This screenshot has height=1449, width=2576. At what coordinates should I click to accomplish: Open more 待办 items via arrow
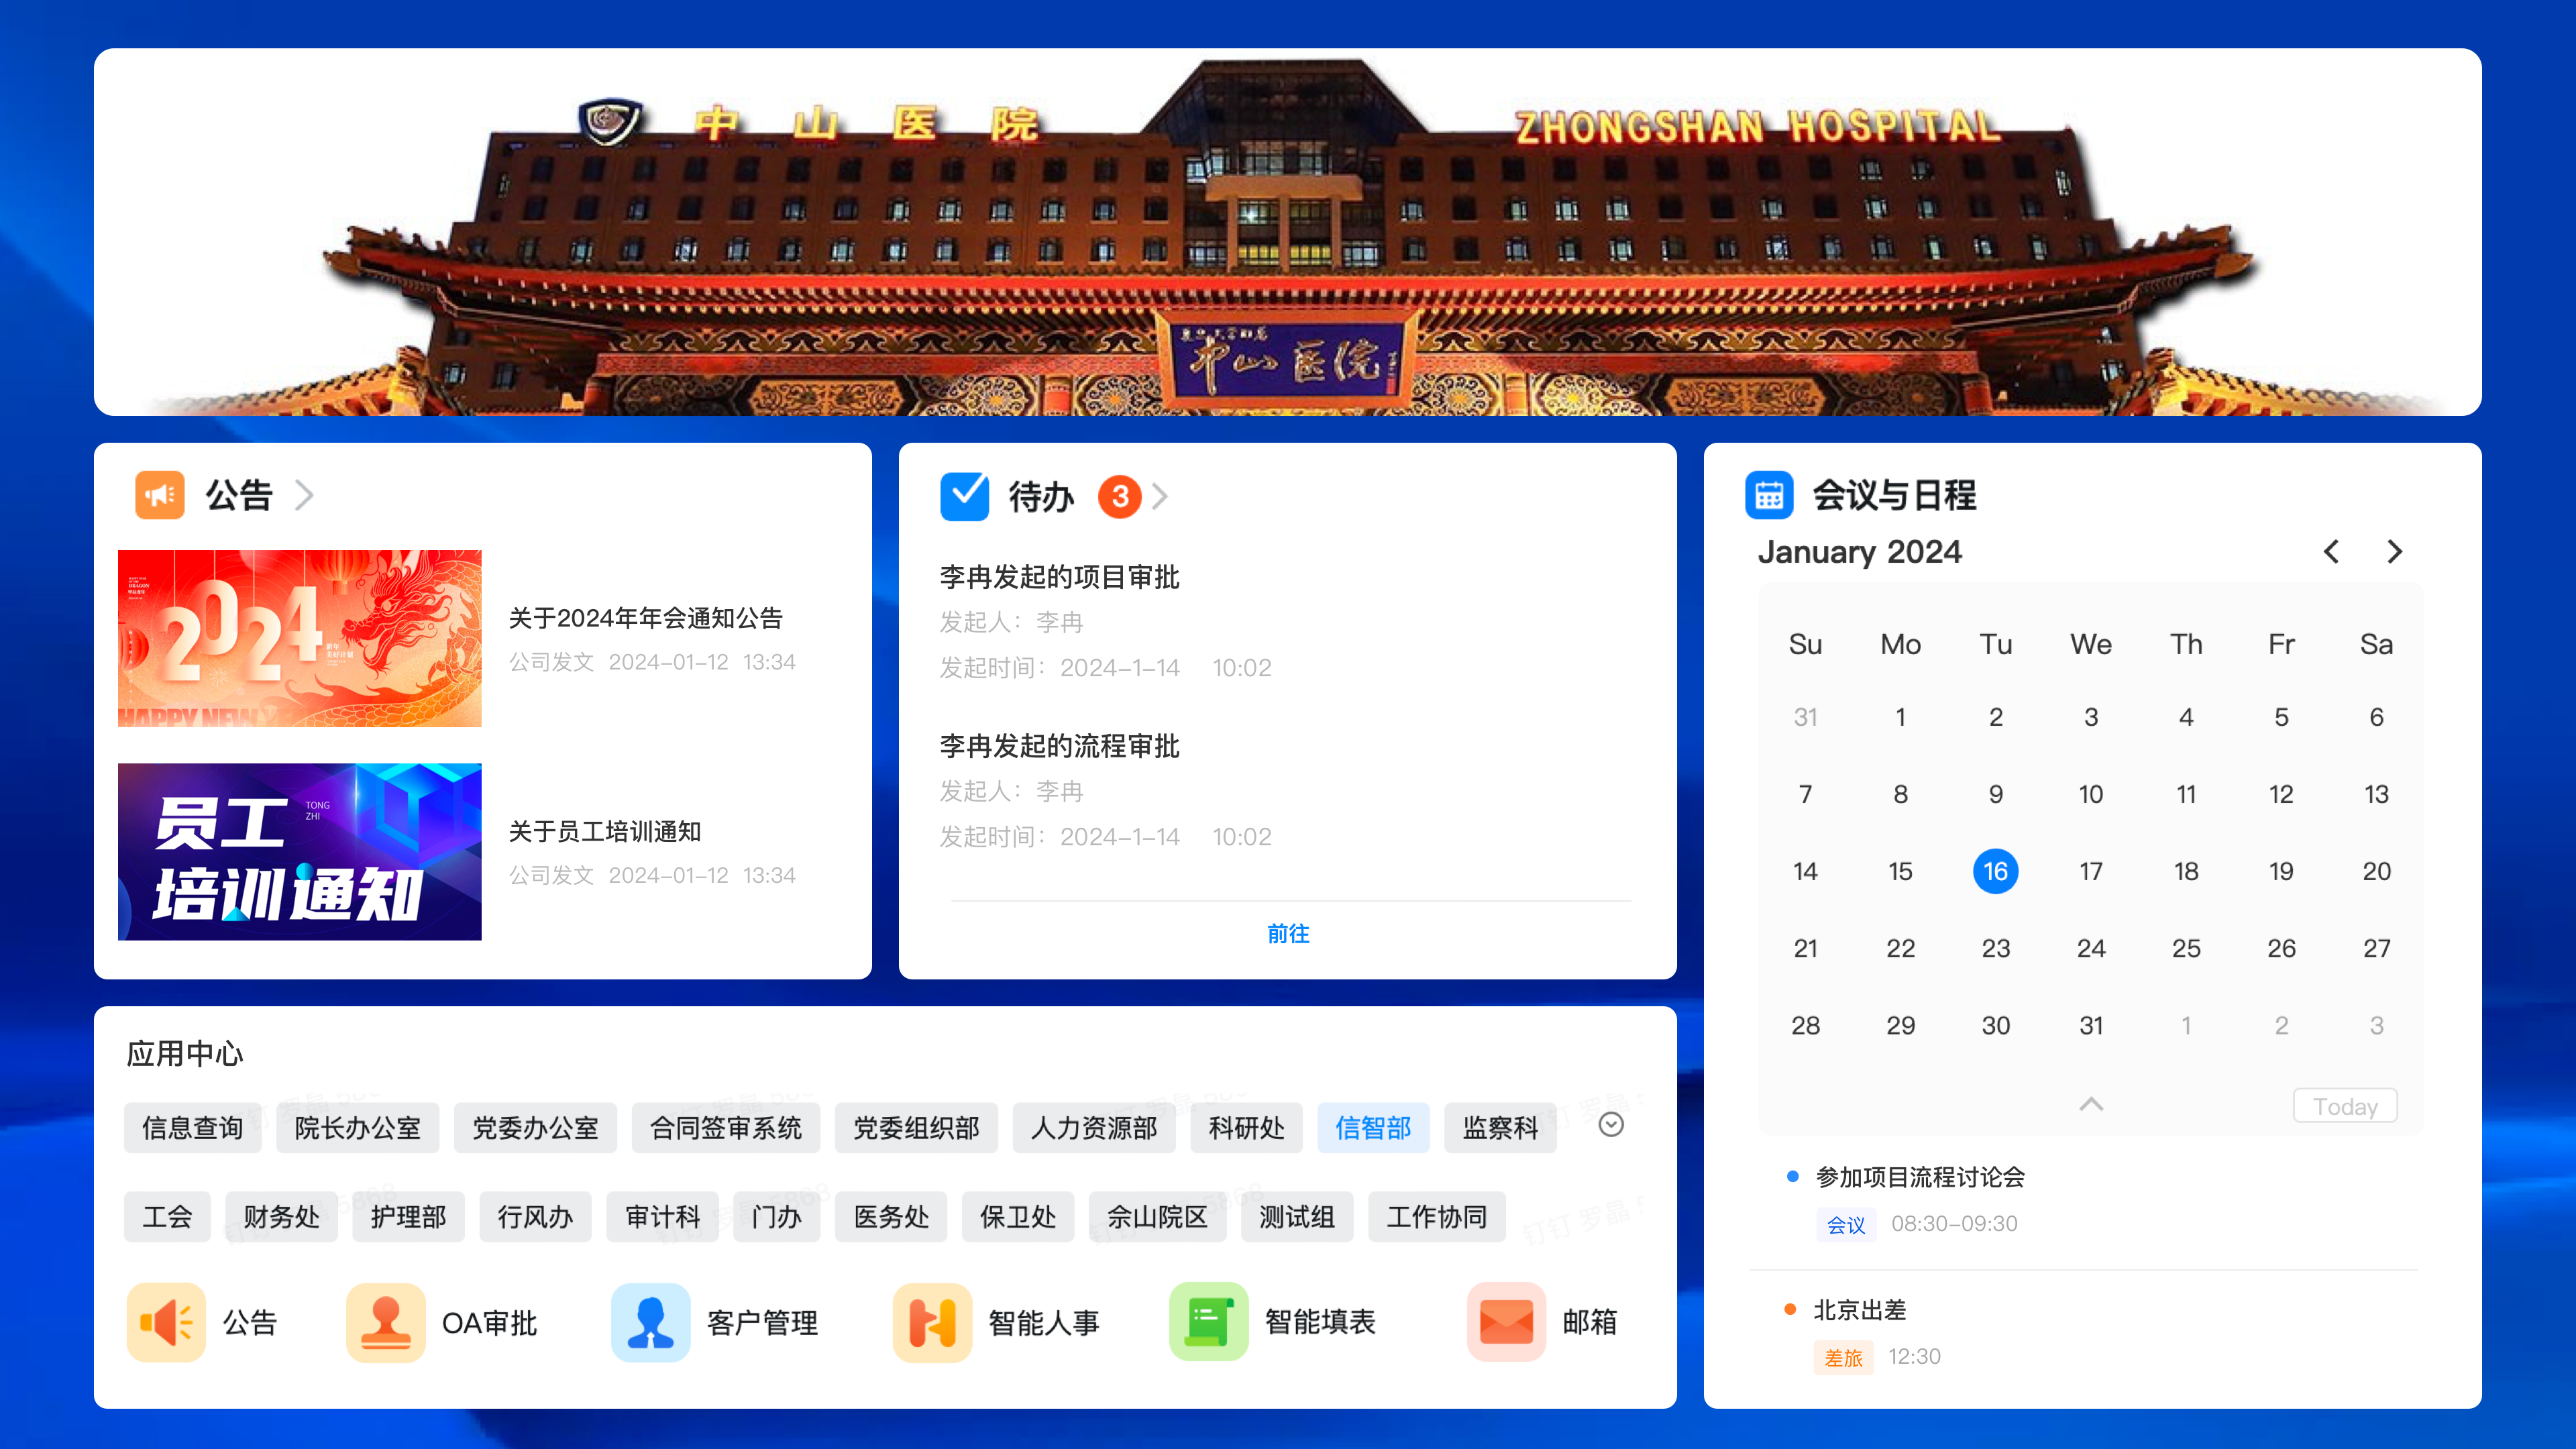coord(1160,496)
